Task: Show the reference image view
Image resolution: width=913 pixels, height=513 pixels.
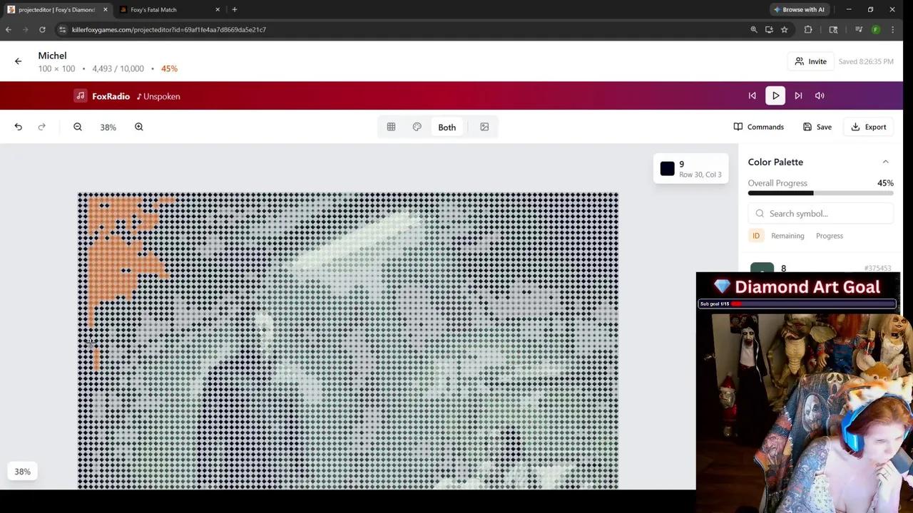Action: click(484, 127)
